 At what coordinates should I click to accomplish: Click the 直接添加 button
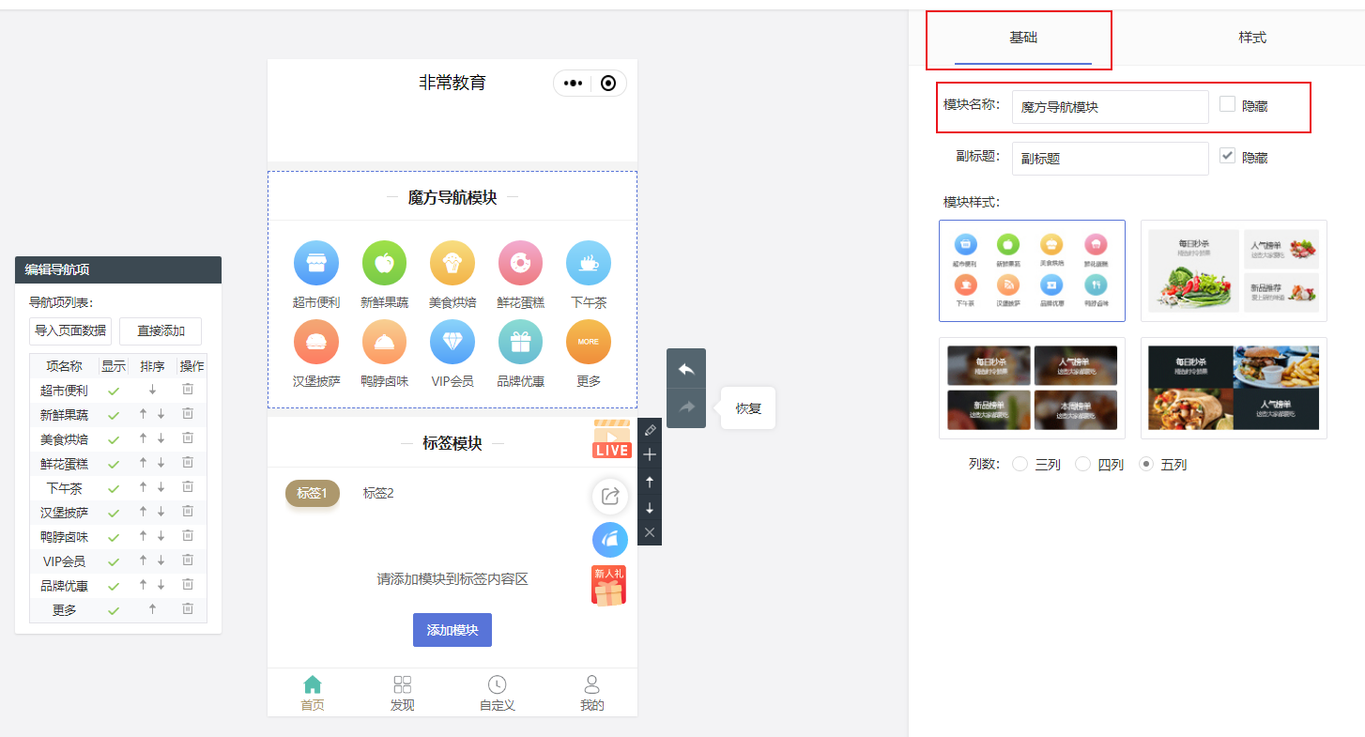pos(160,331)
